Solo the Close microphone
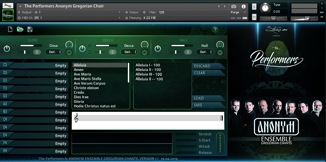 pyautogui.click(x=14, y=46)
